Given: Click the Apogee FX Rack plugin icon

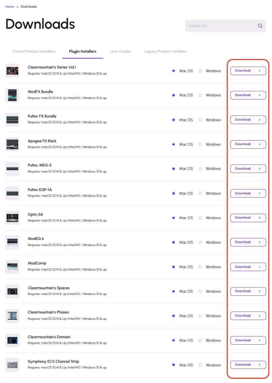Looking at the screenshot, I should tap(12, 144).
